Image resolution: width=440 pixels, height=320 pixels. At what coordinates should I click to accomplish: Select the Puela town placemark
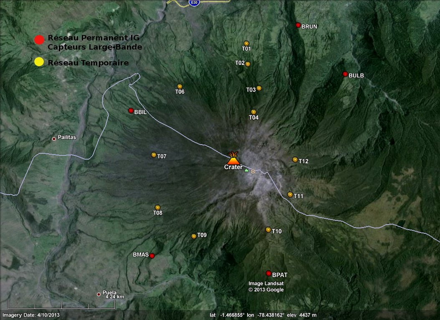point(99,294)
